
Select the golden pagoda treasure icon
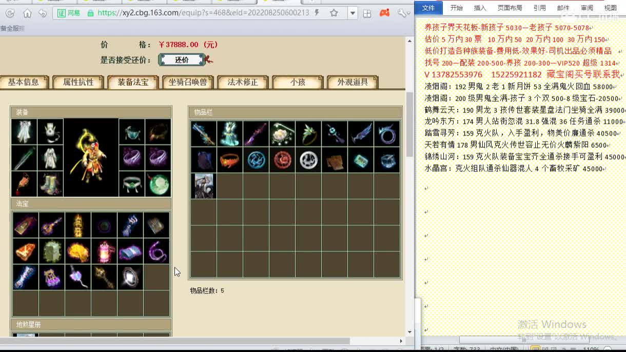coord(78,225)
